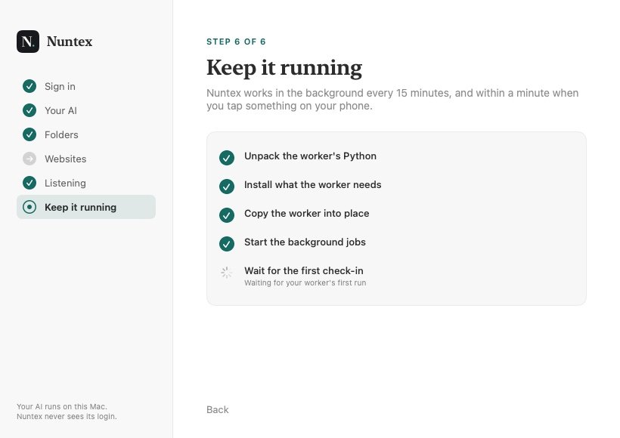Go Back to previous step
Viewport: 620px width, 438px height.
tap(218, 409)
